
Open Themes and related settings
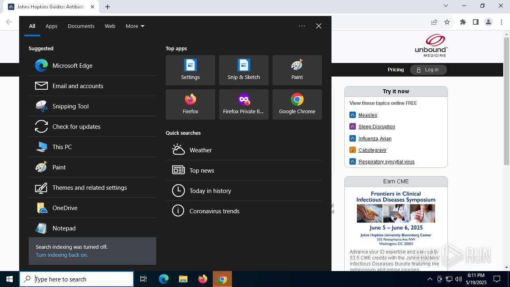coord(92,187)
